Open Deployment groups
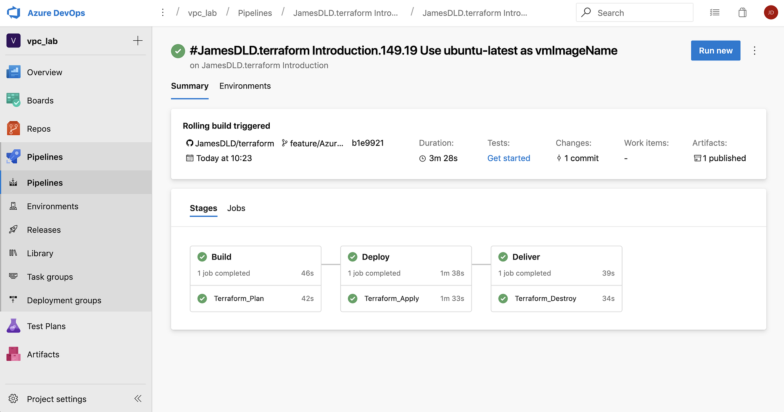This screenshot has height=412, width=784. [x=64, y=300]
